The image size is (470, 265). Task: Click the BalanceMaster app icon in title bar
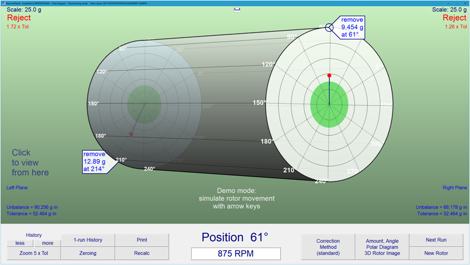point(3,3)
